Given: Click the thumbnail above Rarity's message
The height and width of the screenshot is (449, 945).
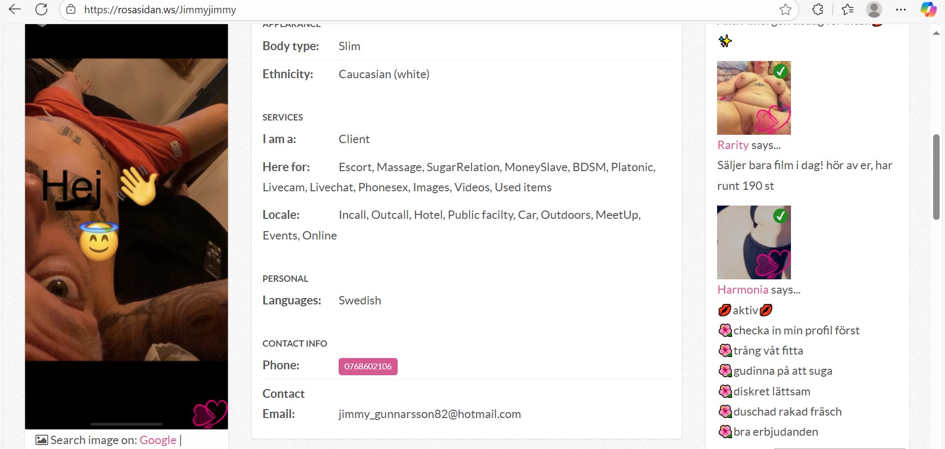Looking at the screenshot, I should click(x=754, y=98).
